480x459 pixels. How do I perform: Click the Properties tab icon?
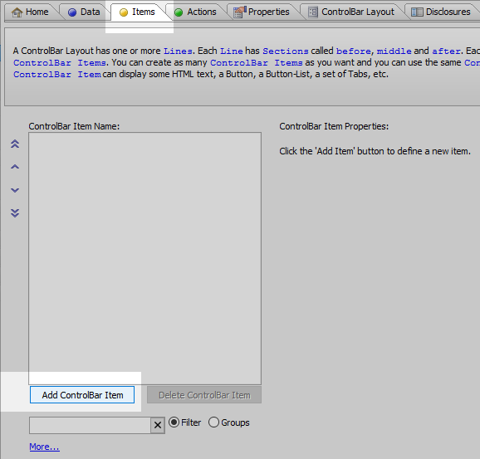(240, 12)
